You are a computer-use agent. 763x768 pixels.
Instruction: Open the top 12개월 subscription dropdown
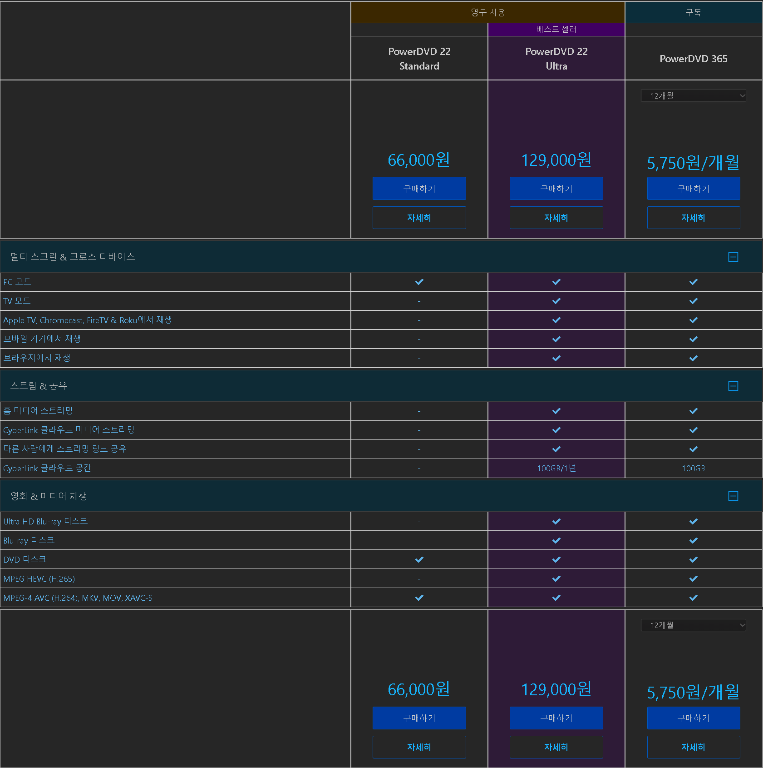click(693, 95)
